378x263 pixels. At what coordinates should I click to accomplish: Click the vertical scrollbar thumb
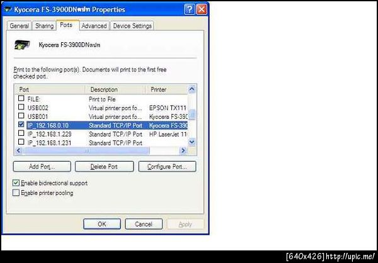[x=192, y=114]
